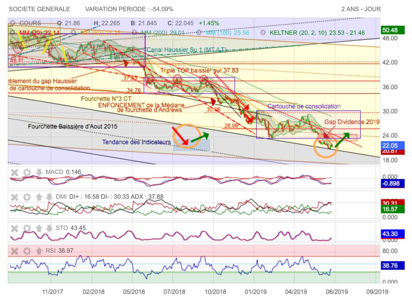Remove the RSI indicator panel

pos(15,251)
